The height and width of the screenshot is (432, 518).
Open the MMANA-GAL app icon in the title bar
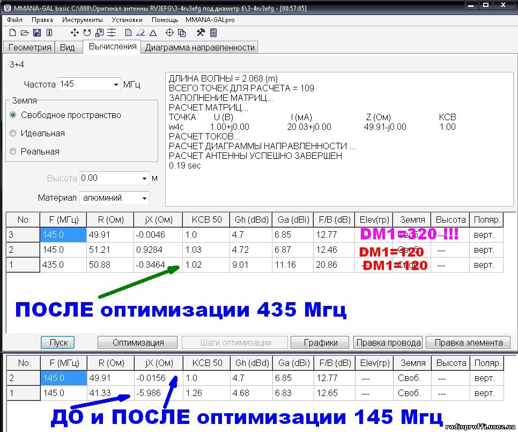(x=8, y=8)
